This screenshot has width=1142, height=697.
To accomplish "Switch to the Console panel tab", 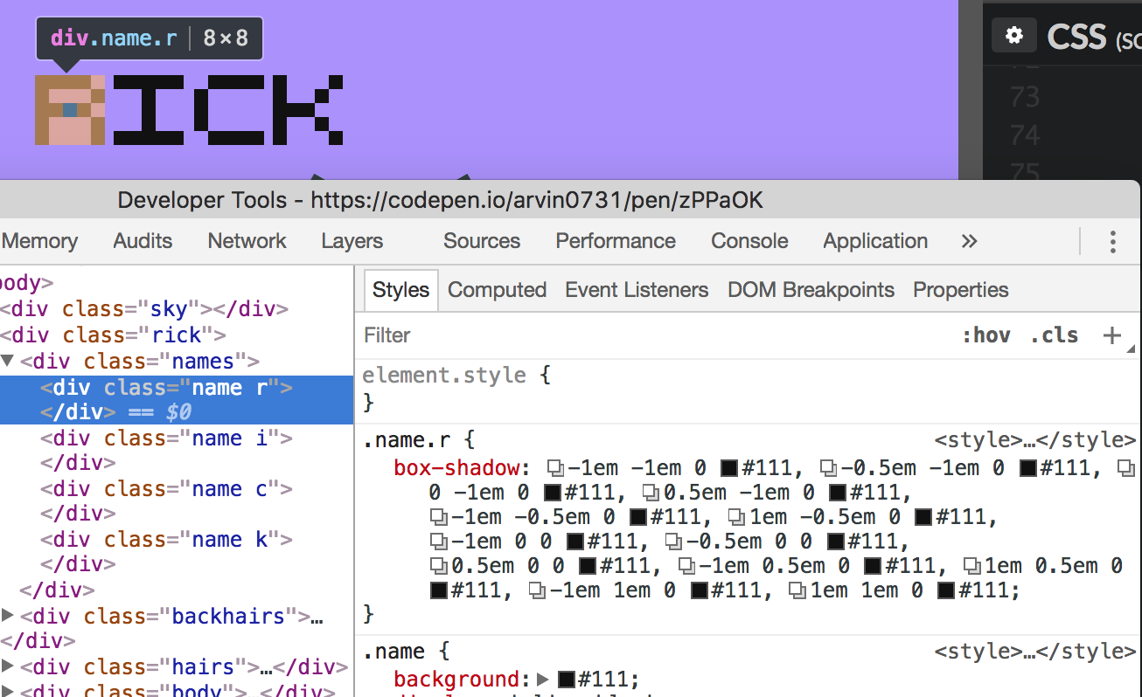I will pyautogui.click(x=749, y=241).
